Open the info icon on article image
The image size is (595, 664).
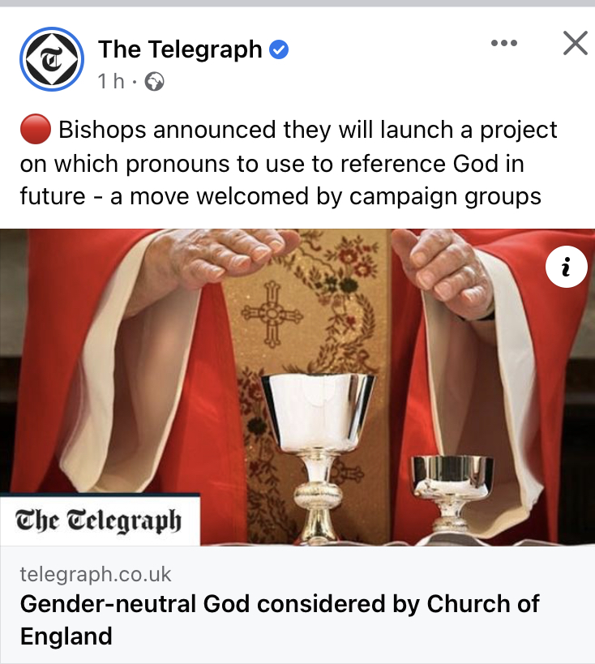[566, 267]
